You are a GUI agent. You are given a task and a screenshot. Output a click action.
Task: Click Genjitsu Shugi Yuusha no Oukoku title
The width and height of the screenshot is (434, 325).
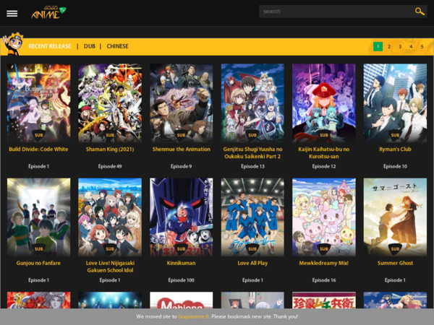[252, 153]
